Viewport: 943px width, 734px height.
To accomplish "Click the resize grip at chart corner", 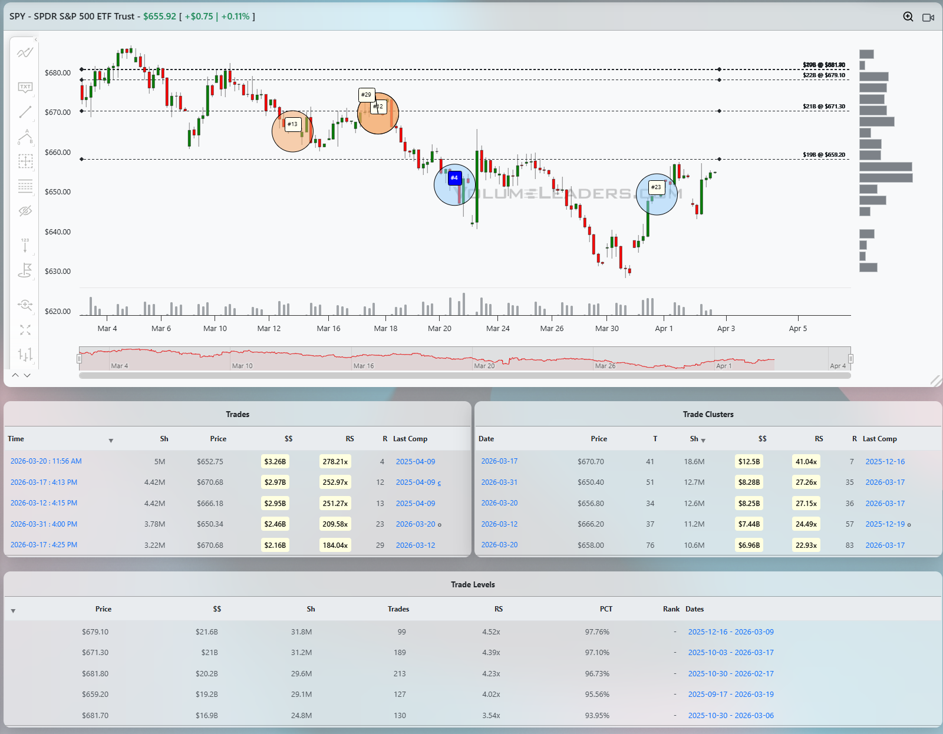I will (x=936, y=381).
